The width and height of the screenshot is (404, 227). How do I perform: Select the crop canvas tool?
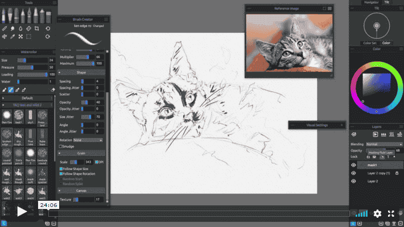click(x=37, y=29)
